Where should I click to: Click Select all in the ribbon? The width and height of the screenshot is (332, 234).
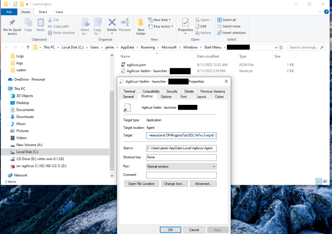227,20
